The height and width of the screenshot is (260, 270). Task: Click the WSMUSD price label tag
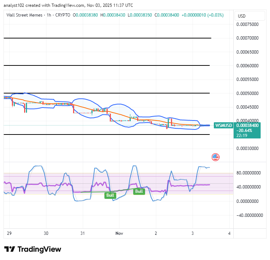point(224,126)
